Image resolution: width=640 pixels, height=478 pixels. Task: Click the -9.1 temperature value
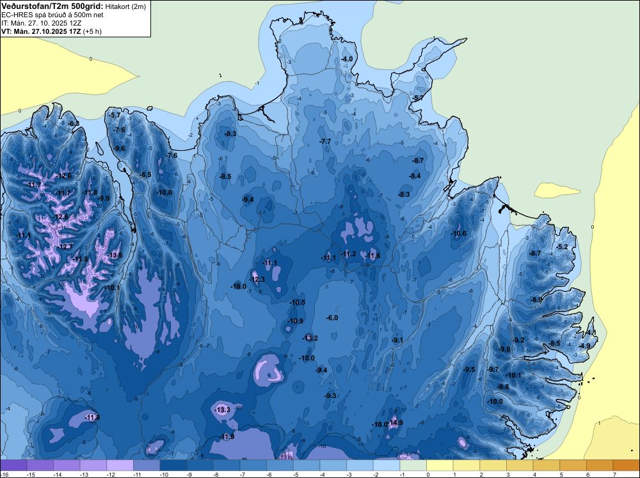click(x=397, y=340)
